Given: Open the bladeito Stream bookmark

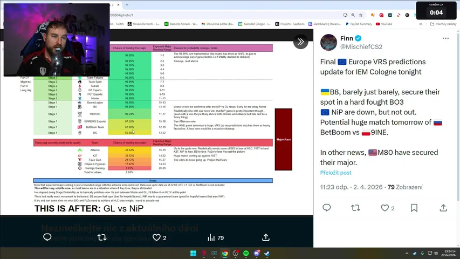Looking at the screenshot, I should (x=181, y=24).
